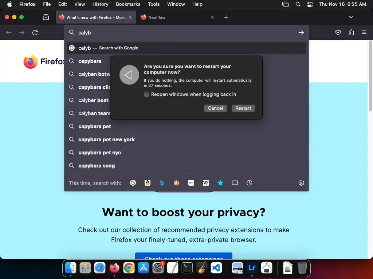The image size is (373, 279).
Task: Open Lightroom from the Dock
Action: [x=252, y=268]
